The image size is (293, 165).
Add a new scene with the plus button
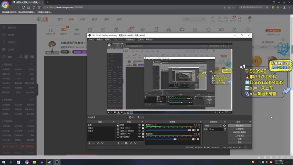pos(89,143)
